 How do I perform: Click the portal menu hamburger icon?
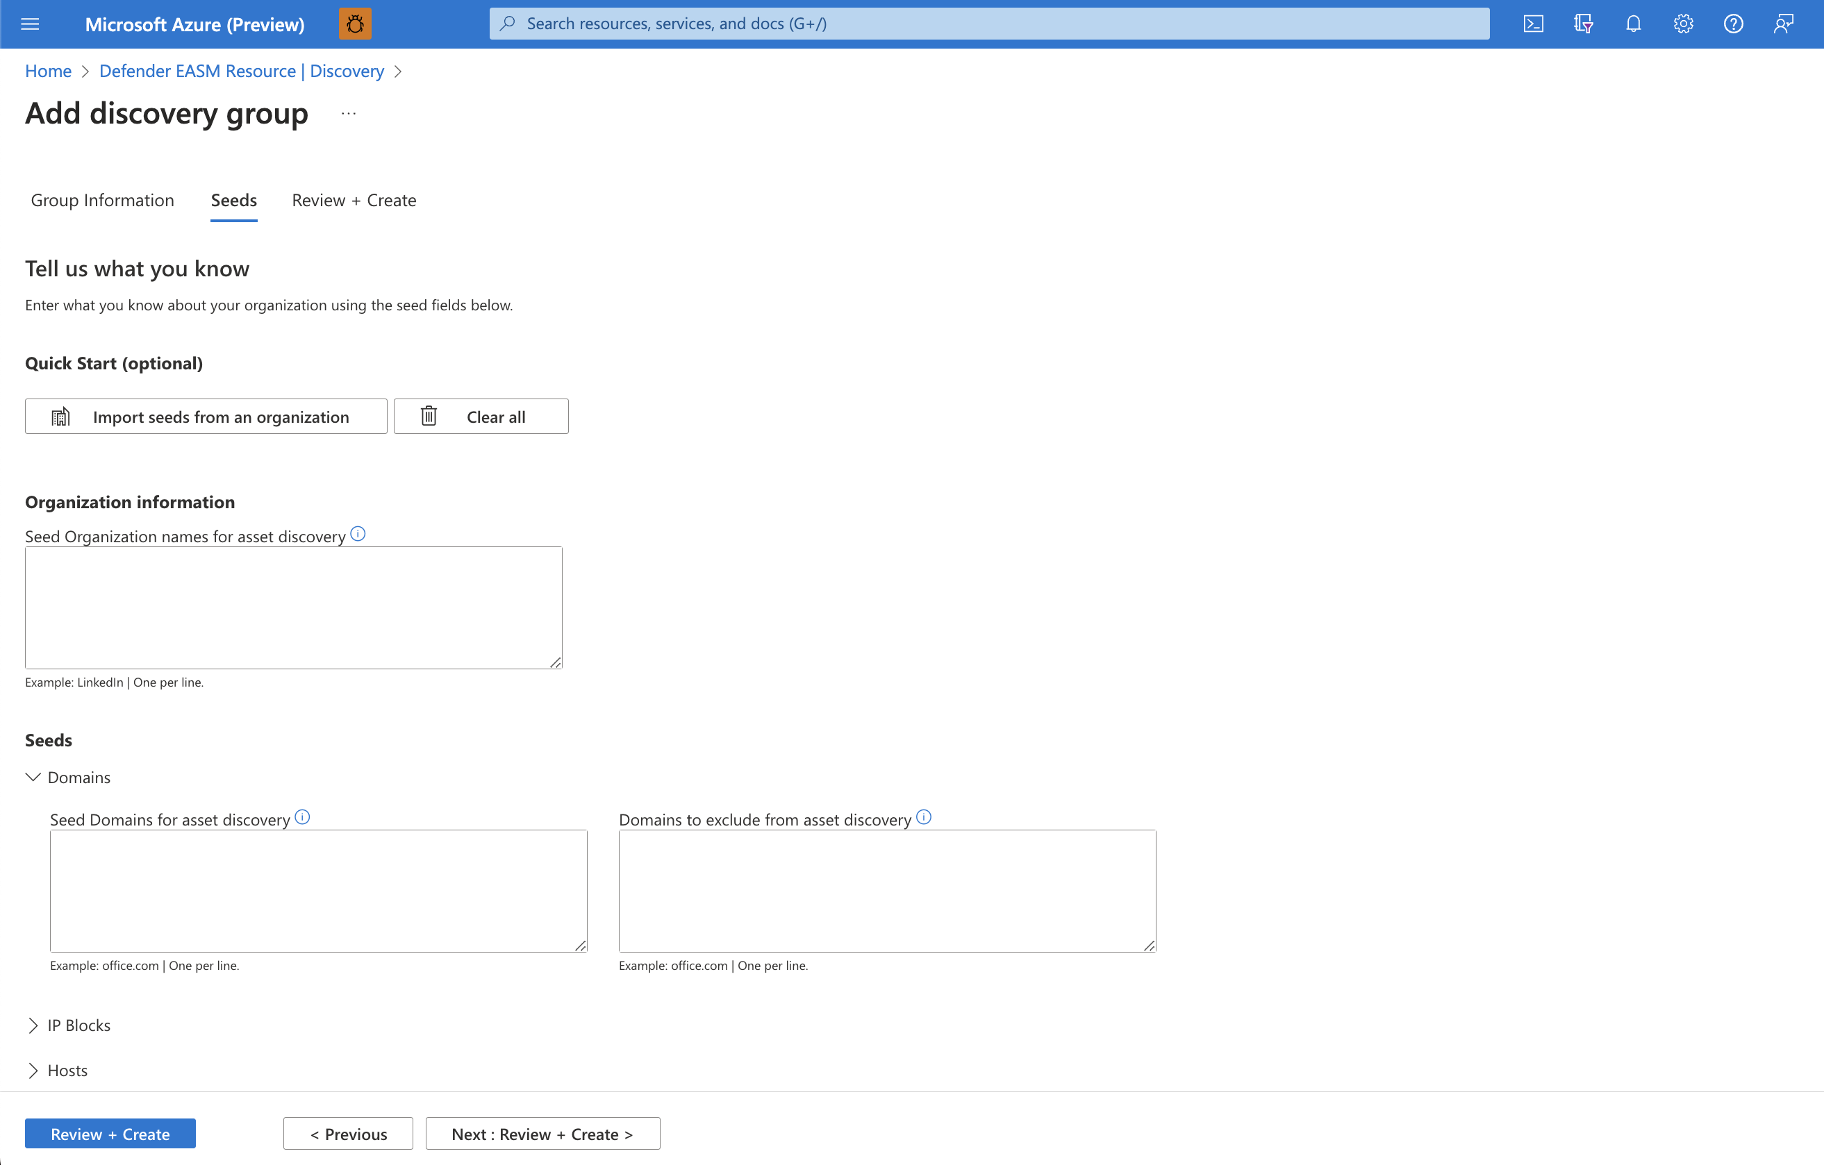[29, 24]
